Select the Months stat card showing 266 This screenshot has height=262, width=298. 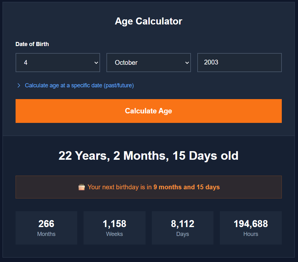point(46,228)
